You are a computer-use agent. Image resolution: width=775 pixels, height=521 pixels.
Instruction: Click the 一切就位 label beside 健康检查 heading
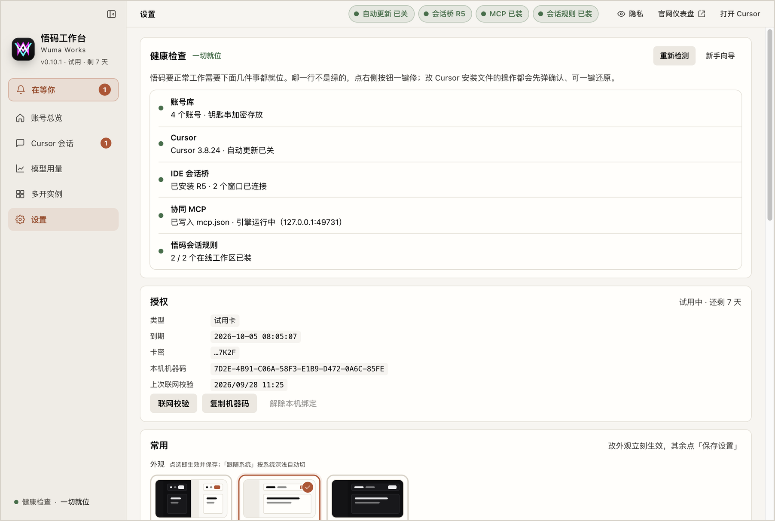pos(207,56)
